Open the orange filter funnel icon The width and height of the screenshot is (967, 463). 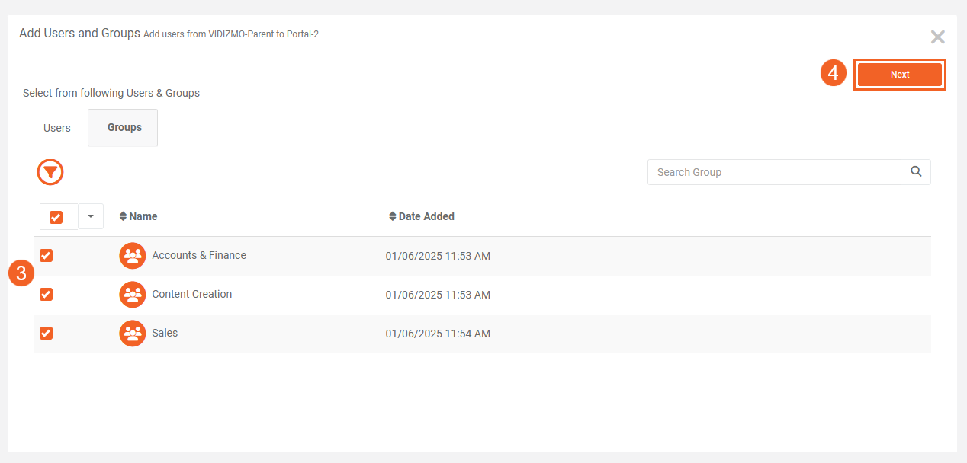pos(50,173)
